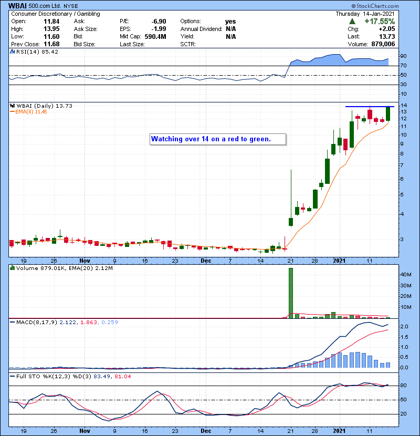Image resolution: width=420 pixels, height=436 pixels.
Task: Click the green up-arrow change indicator
Action: 352,22
